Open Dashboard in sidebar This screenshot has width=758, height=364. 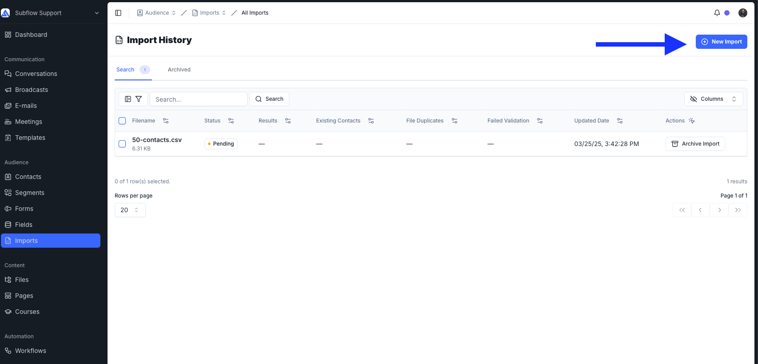[51, 35]
